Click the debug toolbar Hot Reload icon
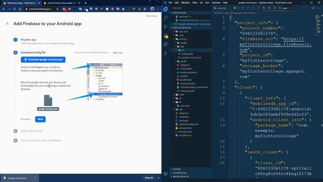 263,8
